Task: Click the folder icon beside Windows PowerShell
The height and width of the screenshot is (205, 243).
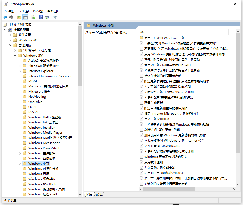Action: (x=25, y=148)
